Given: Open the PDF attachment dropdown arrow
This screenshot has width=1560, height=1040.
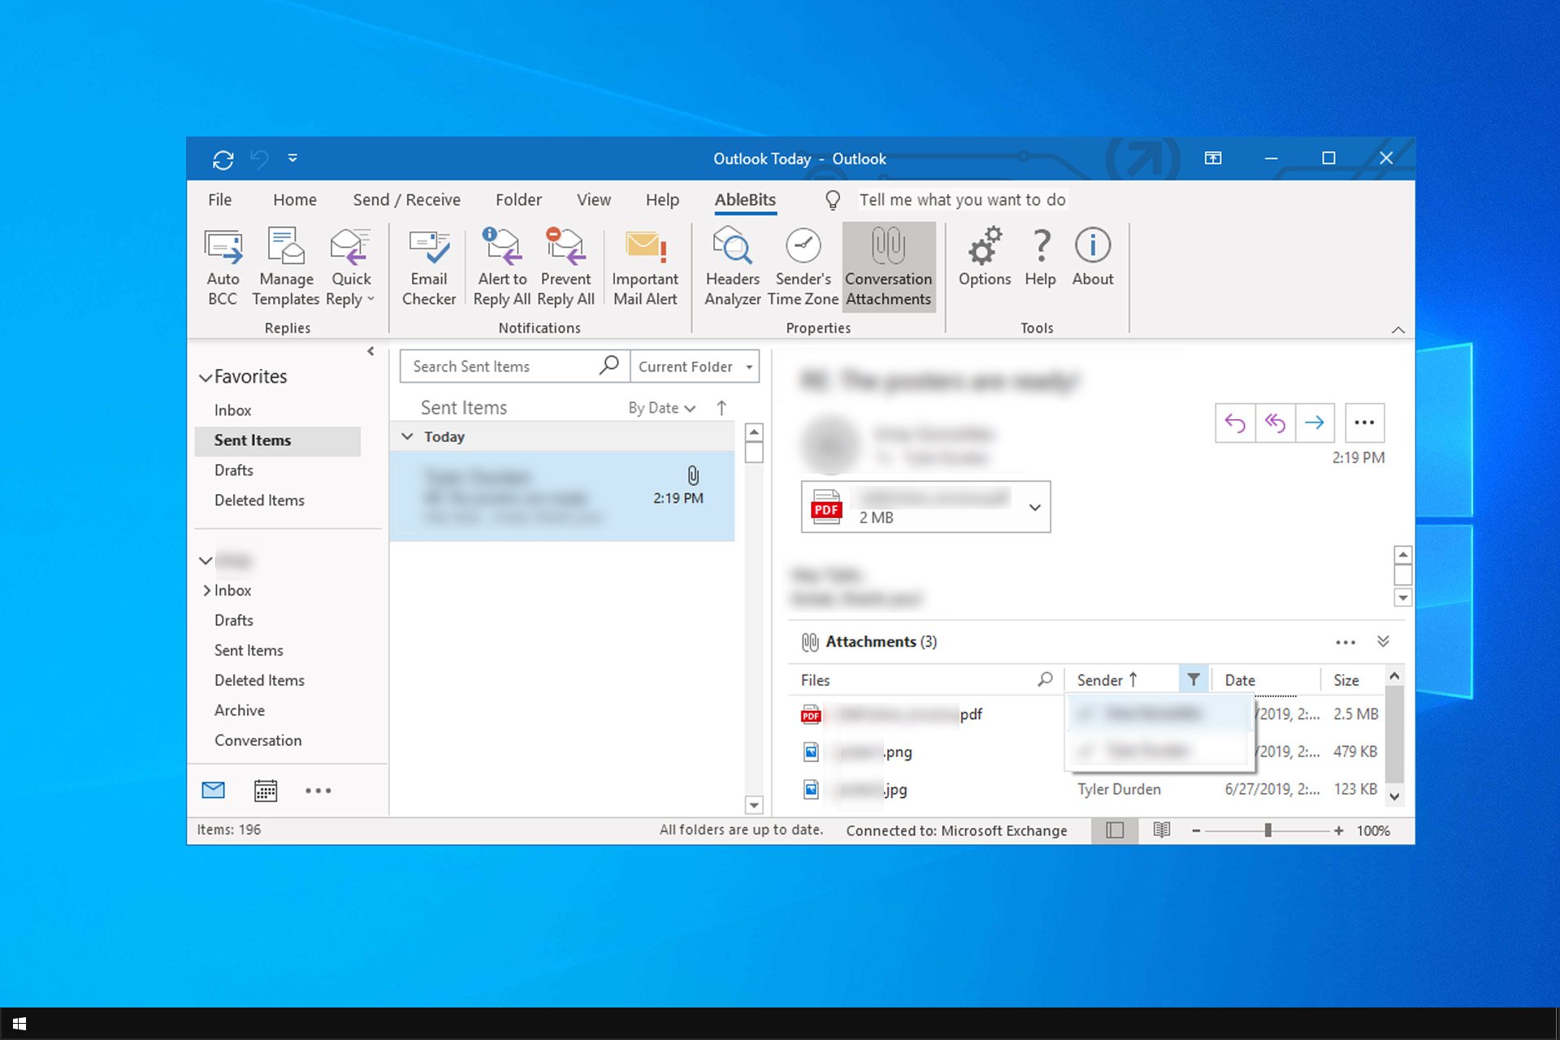Looking at the screenshot, I should pyautogui.click(x=1034, y=507).
